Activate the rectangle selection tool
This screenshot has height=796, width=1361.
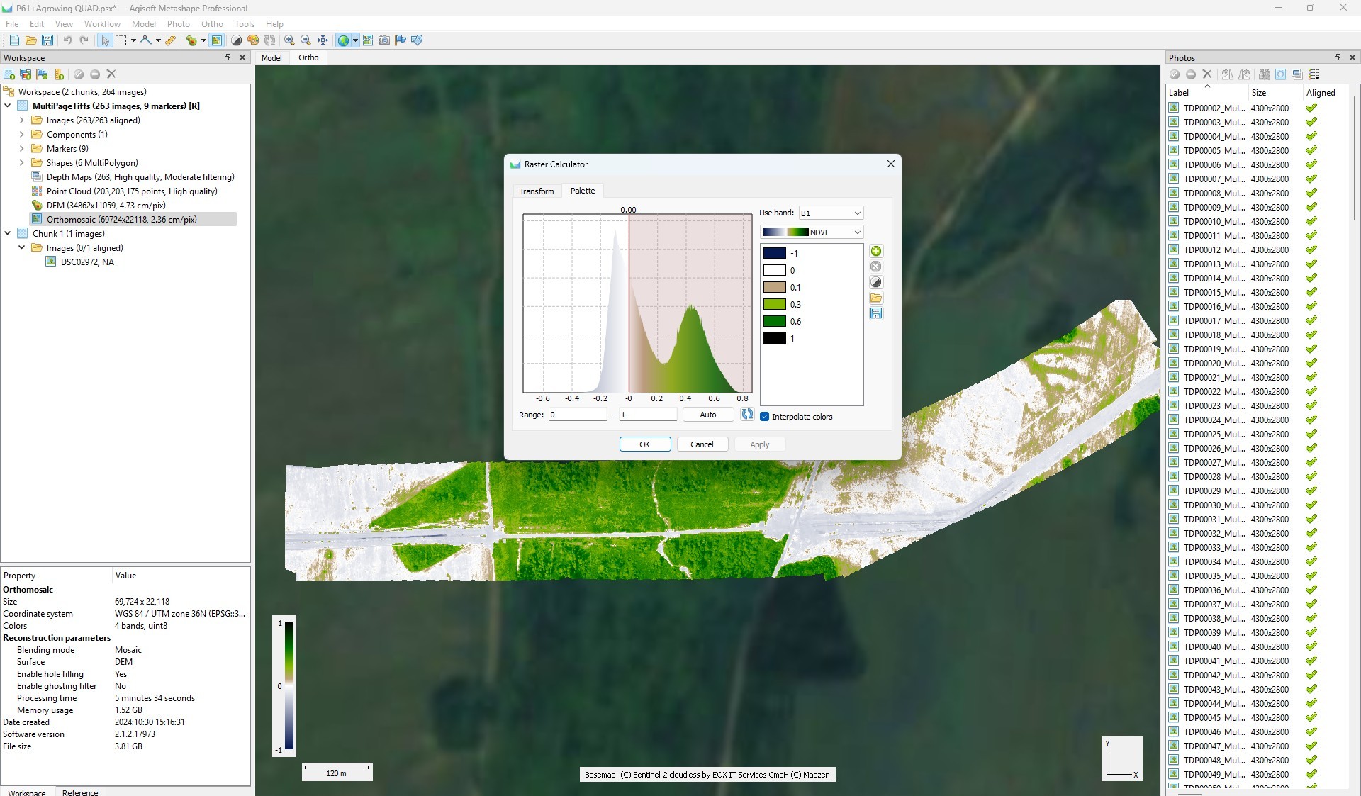coord(121,40)
